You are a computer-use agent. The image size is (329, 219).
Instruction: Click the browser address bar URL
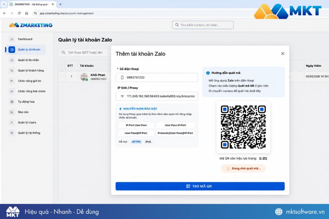coord(67,13)
